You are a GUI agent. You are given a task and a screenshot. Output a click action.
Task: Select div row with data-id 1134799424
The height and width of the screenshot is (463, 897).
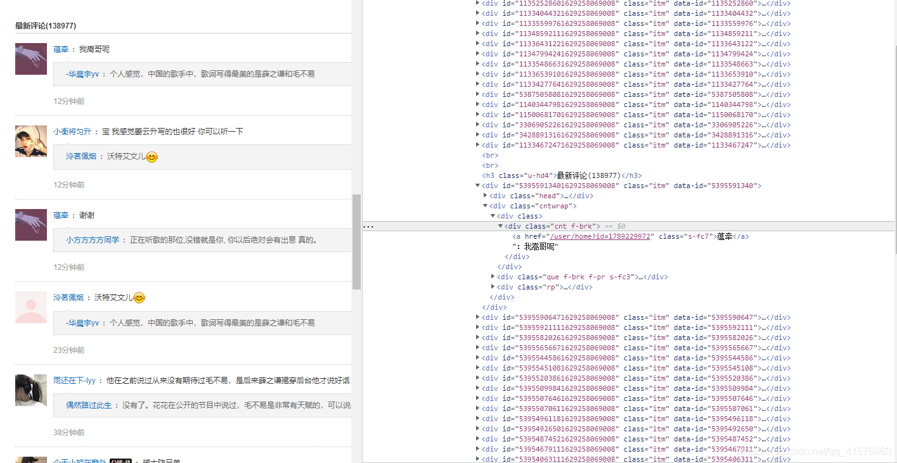point(636,54)
